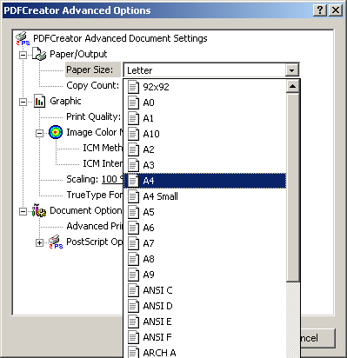The image size is (347, 358).
Task: Click the Document Options icon
Action: pyautogui.click(x=39, y=210)
